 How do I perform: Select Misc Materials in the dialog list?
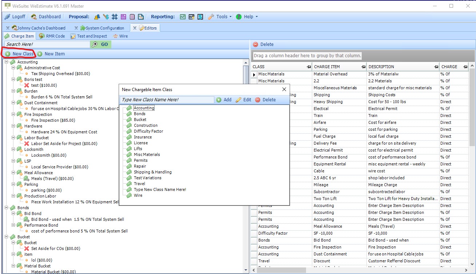click(147, 154)
